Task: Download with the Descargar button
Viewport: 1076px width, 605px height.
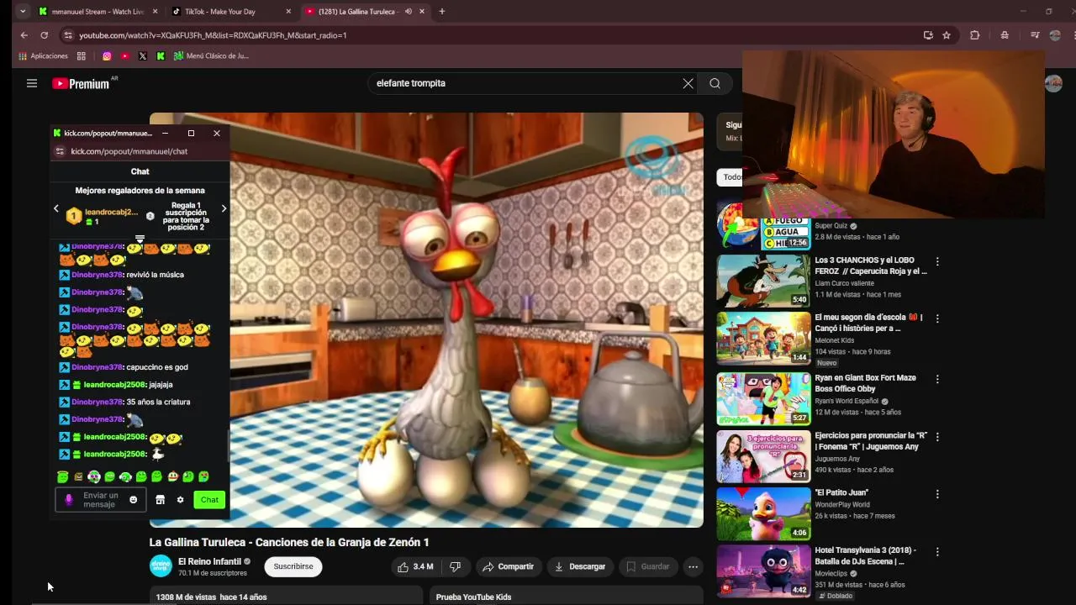Action: coord(580,566)
